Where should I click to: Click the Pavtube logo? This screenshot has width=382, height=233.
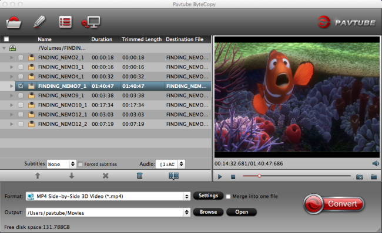(x=346, y=22)
